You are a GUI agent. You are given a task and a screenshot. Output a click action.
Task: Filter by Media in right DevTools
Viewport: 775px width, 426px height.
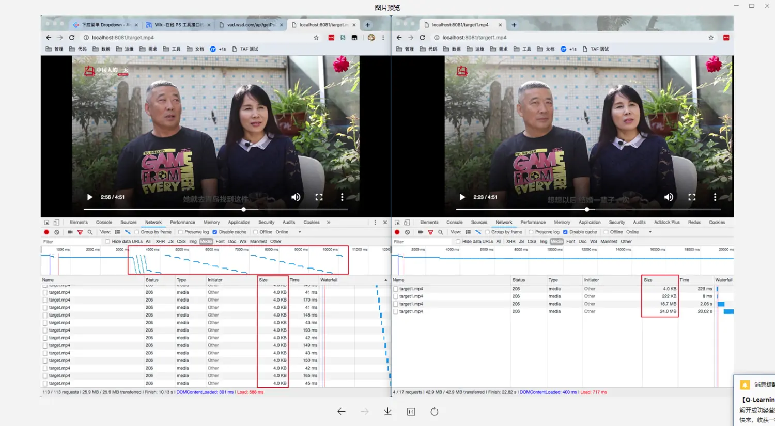[x=556, y=242]
